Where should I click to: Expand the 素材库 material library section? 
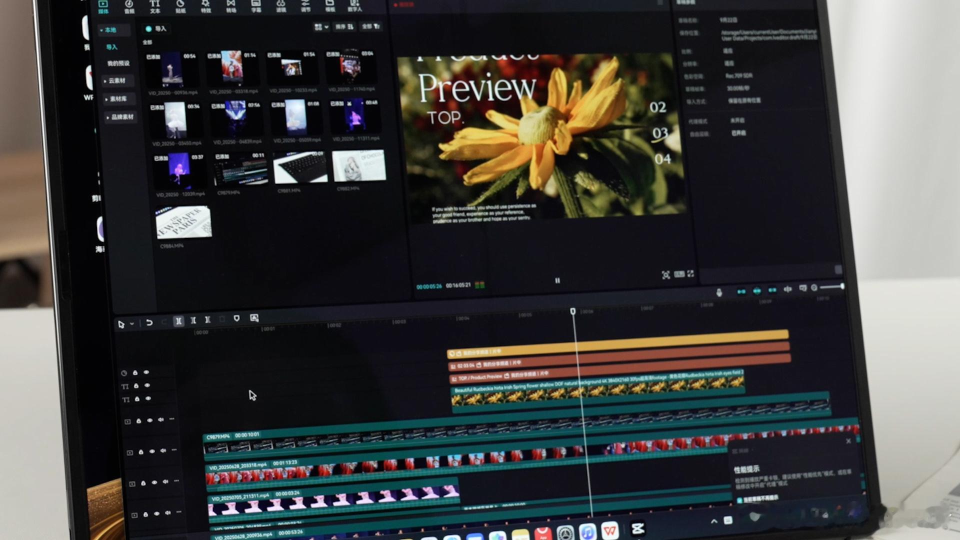point(116,99)
